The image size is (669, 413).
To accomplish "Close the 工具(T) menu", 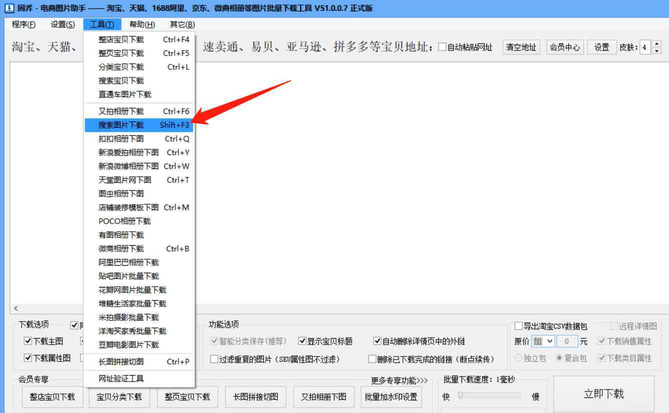I will pos(102,24).
